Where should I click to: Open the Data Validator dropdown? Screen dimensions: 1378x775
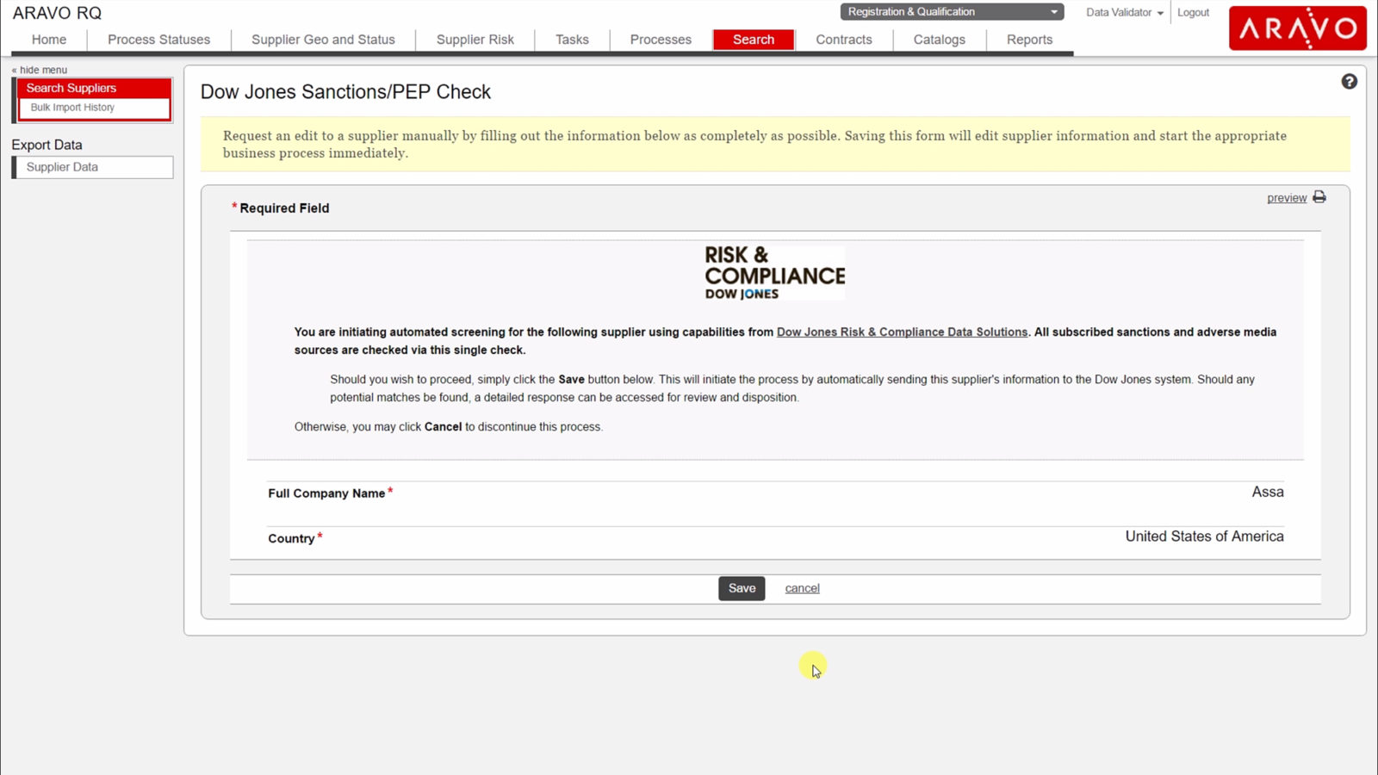pyautogui.click(x=1122, y=12)
